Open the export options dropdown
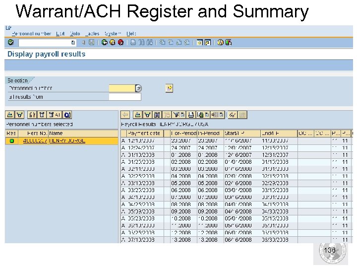The height and width of the screenshot is (268, 357). 207,115
